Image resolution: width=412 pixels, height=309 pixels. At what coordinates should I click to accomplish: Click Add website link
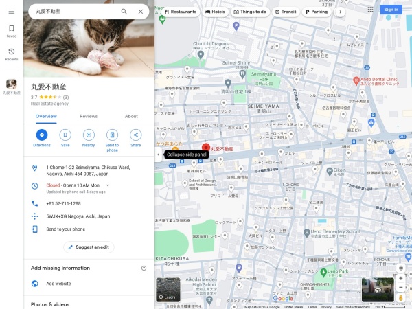pos(58,284)
